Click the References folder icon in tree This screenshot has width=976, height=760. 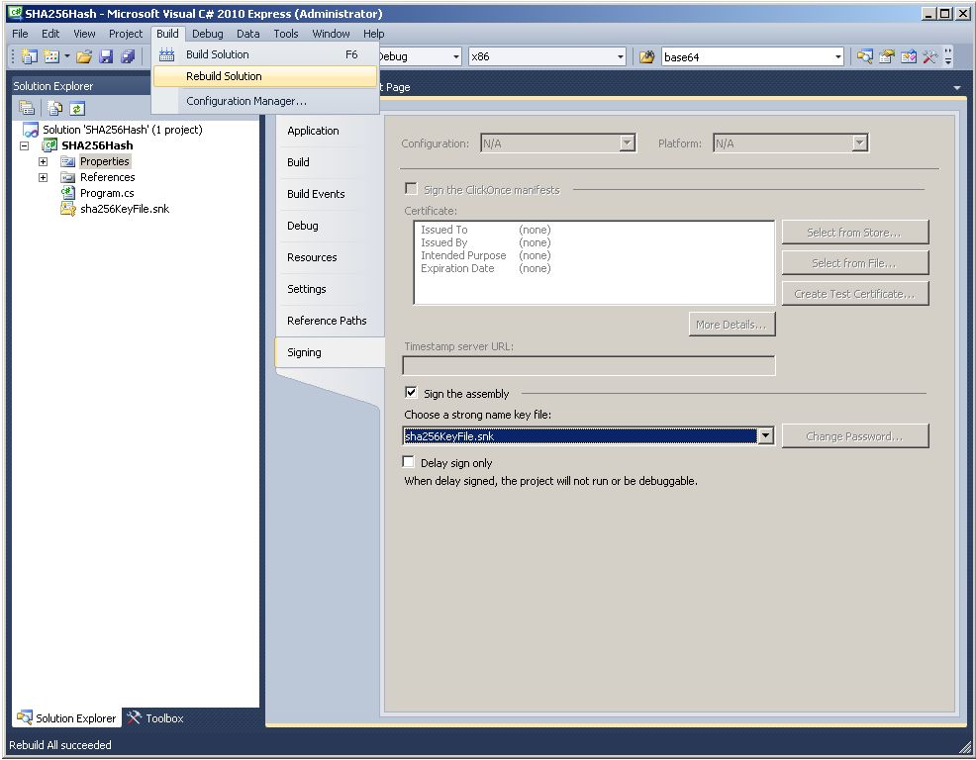68,177
